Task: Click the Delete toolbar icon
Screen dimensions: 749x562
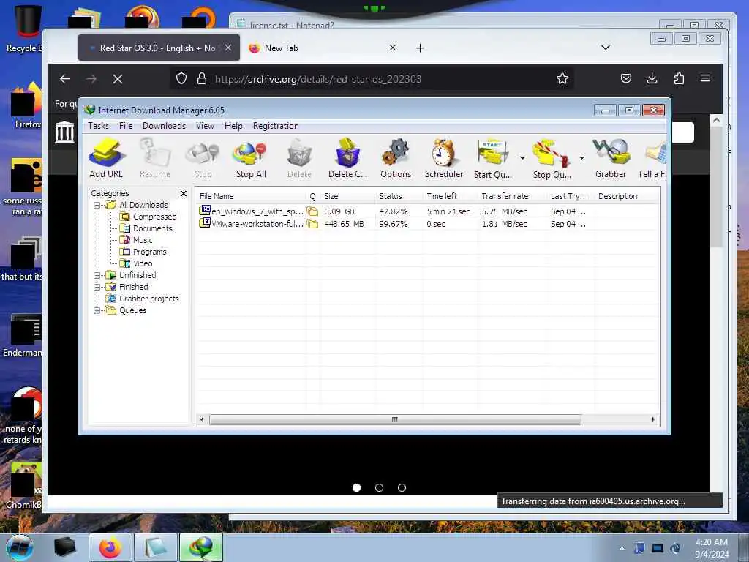Action: (x=299, y=158)
